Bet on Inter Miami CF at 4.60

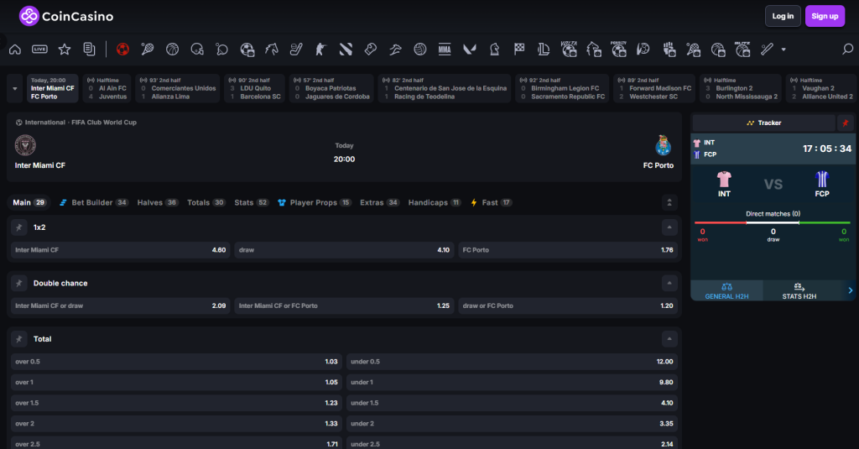tap(121, 250)
